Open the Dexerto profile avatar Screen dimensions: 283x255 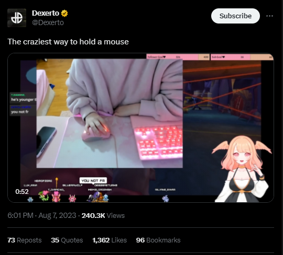tap(17, 18)
